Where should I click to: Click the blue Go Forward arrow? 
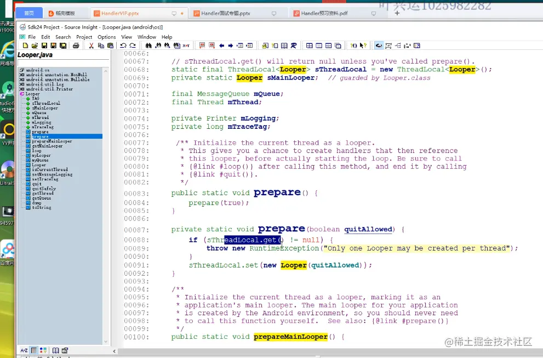point(231,46)
